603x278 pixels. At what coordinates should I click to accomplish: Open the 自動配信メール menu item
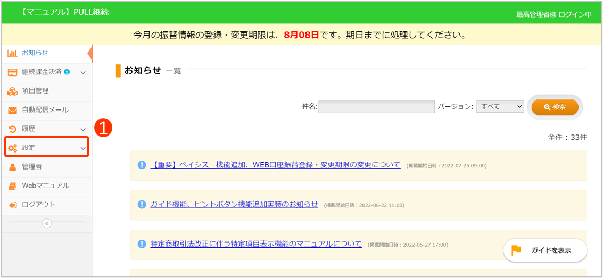45,110
